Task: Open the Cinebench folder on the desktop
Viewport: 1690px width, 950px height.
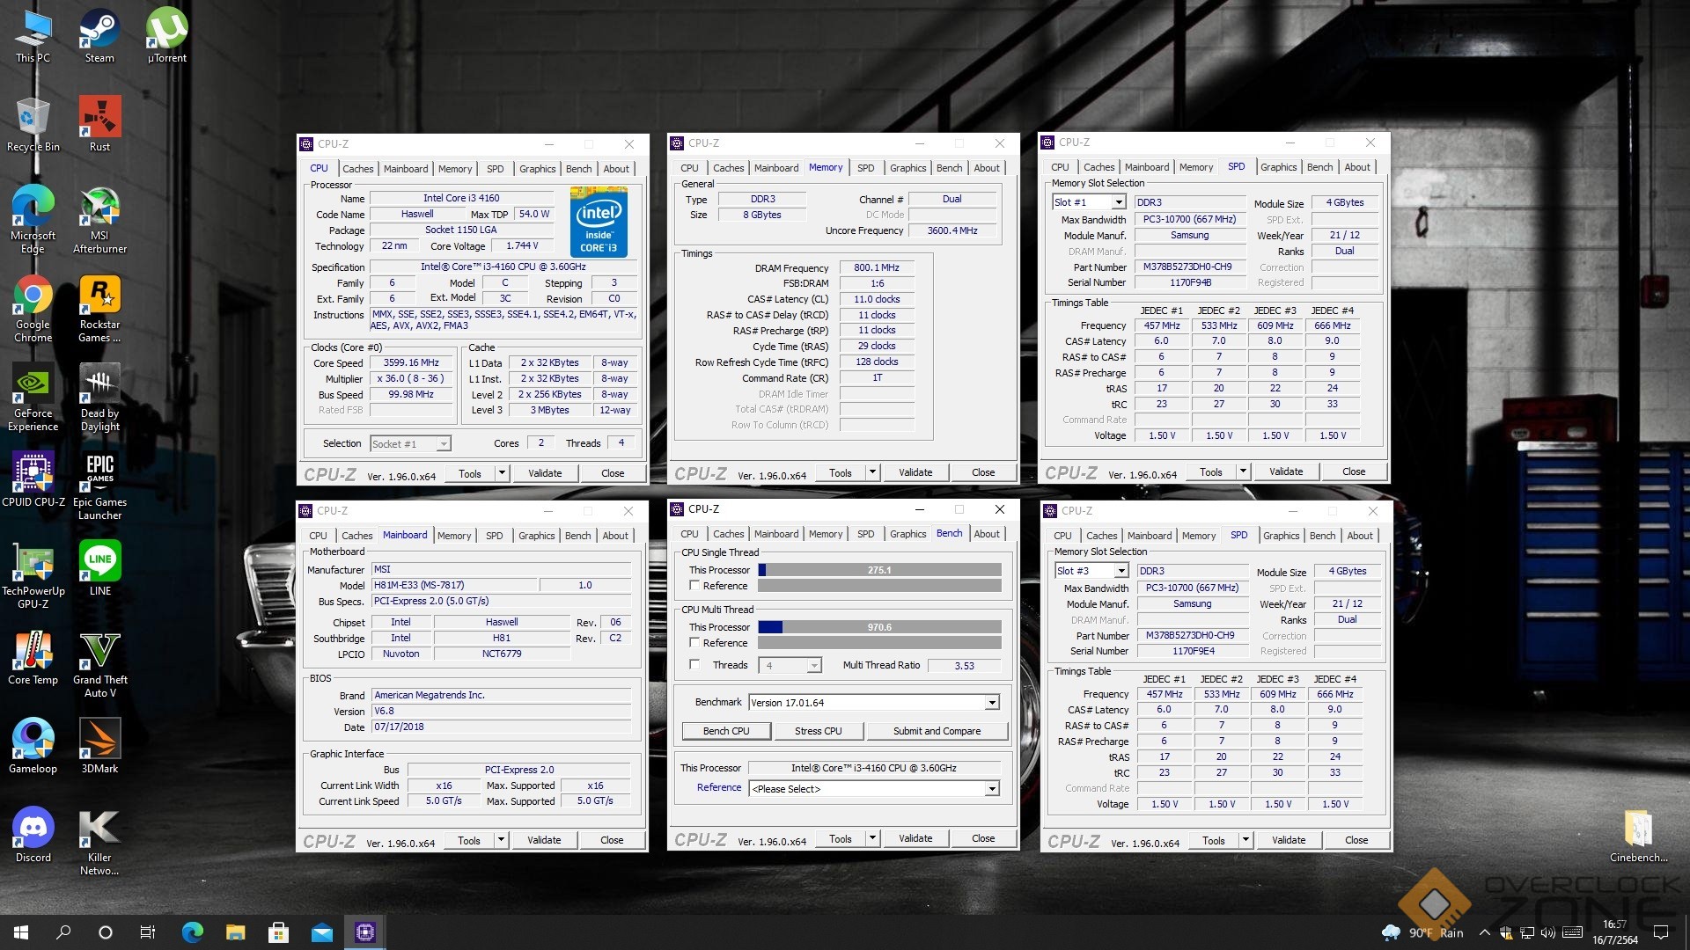Action: pos(1638,830)
